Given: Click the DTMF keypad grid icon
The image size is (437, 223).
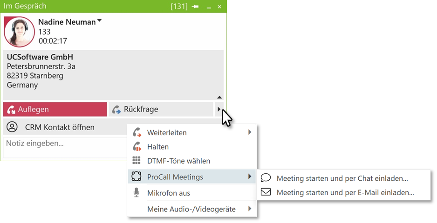Looking at the screenshot, I should point(137,161).
